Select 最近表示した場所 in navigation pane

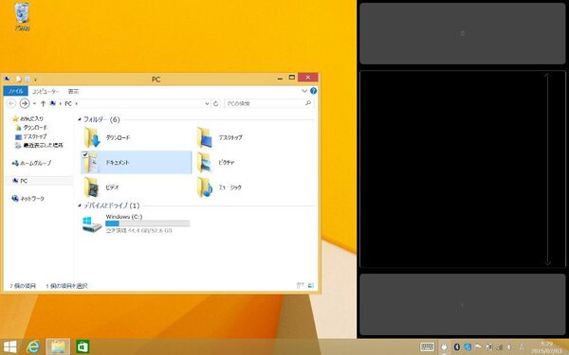(39, 145)
